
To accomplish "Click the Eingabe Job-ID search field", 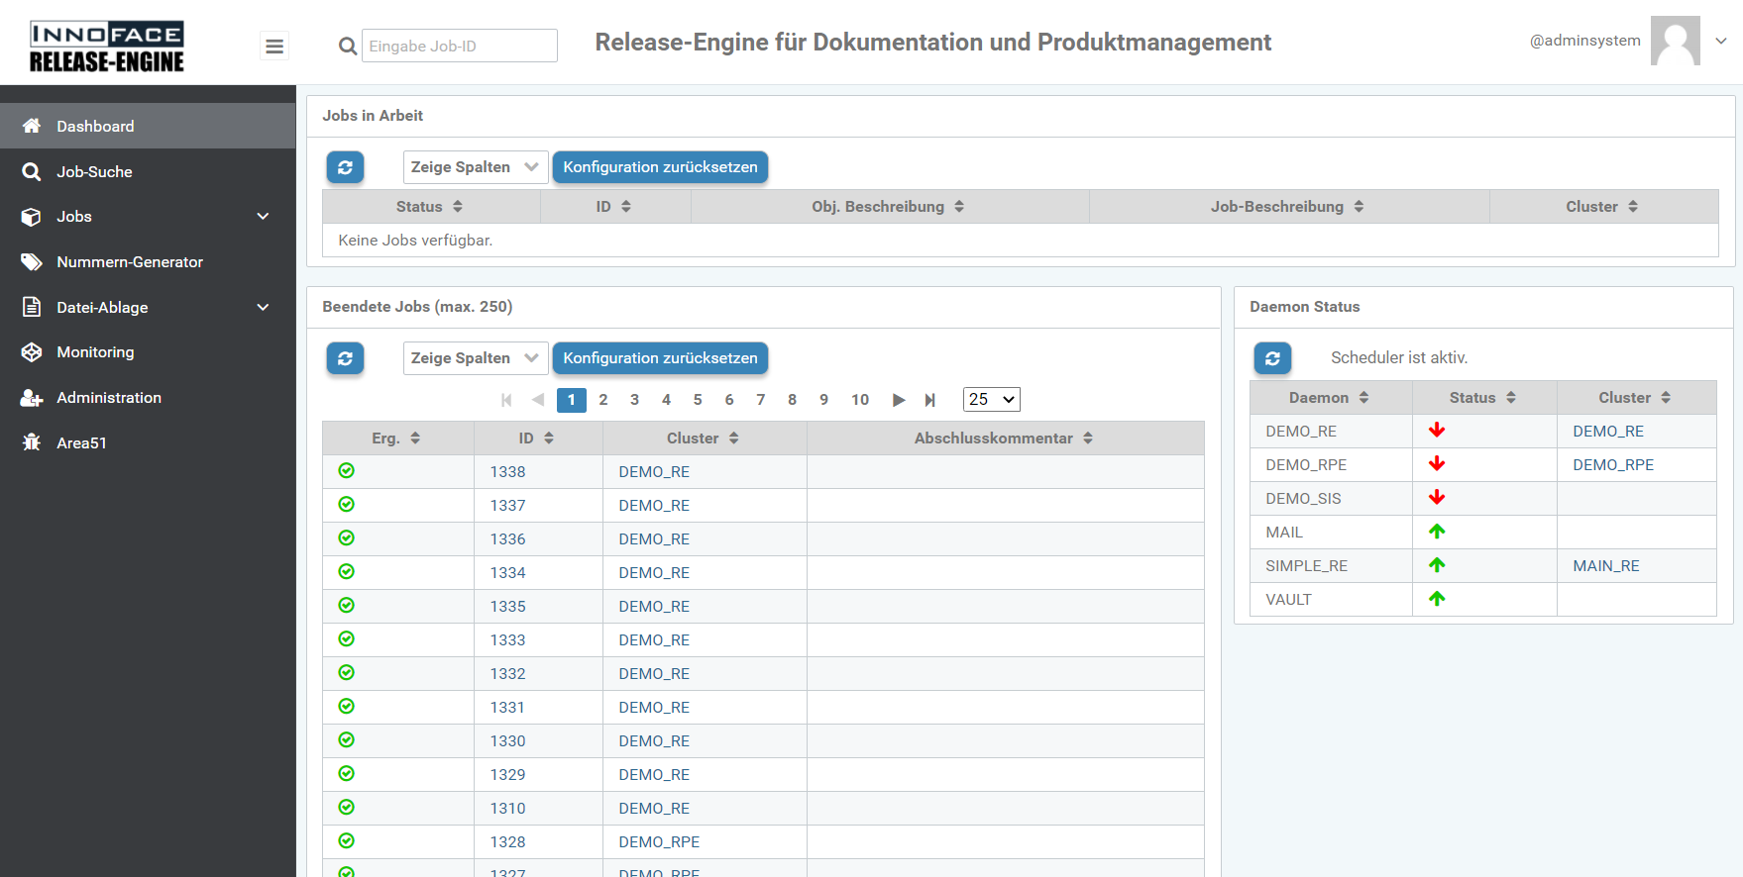I will (459, 46).
